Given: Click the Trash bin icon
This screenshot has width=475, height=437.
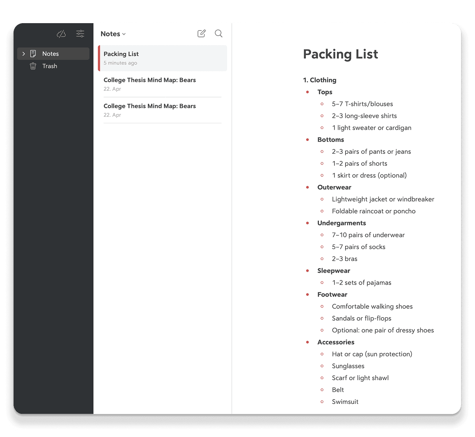Looking at the screenshot, I should click(33, 66).
